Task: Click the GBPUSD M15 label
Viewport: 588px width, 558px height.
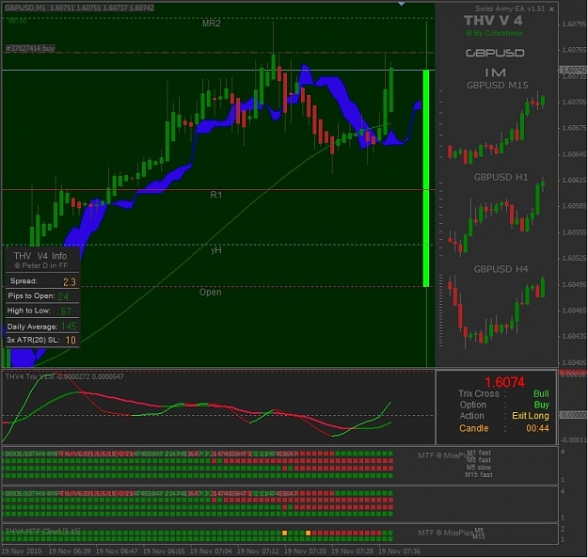Action: point(498,86)
